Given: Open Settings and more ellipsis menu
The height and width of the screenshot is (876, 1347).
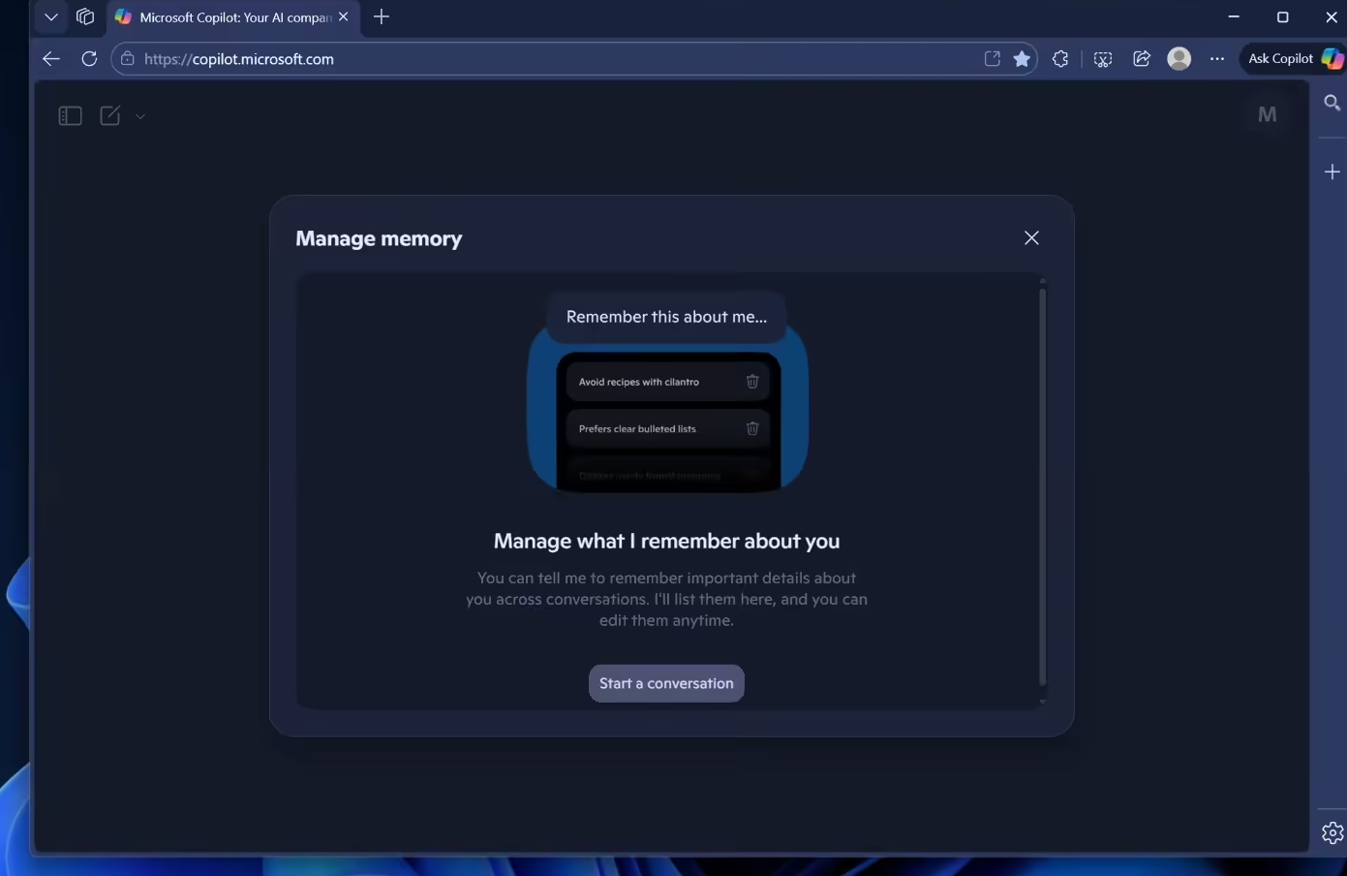Looking at the screenshot, I should pyautogui.click(x=1217, y=59).
